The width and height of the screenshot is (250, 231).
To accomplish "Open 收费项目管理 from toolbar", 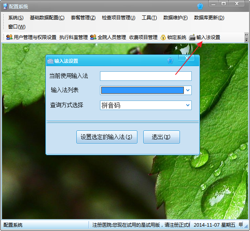I will [x=143, y=37].
